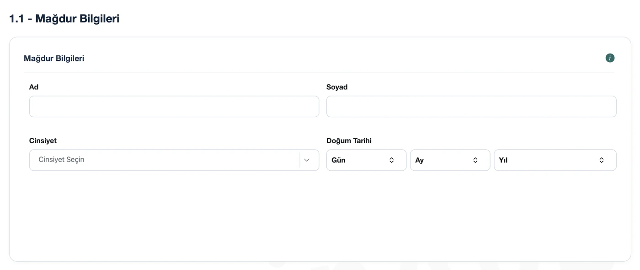The height and width of the screenshot is (270, 640).
Task: Open the Cinsiyet Seçin dropdown
Action: coord(174,160)
